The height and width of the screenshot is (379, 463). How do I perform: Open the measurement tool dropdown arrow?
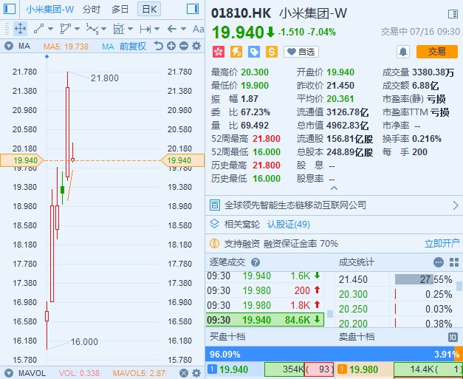pyautogui.click(x=130, y=29)
